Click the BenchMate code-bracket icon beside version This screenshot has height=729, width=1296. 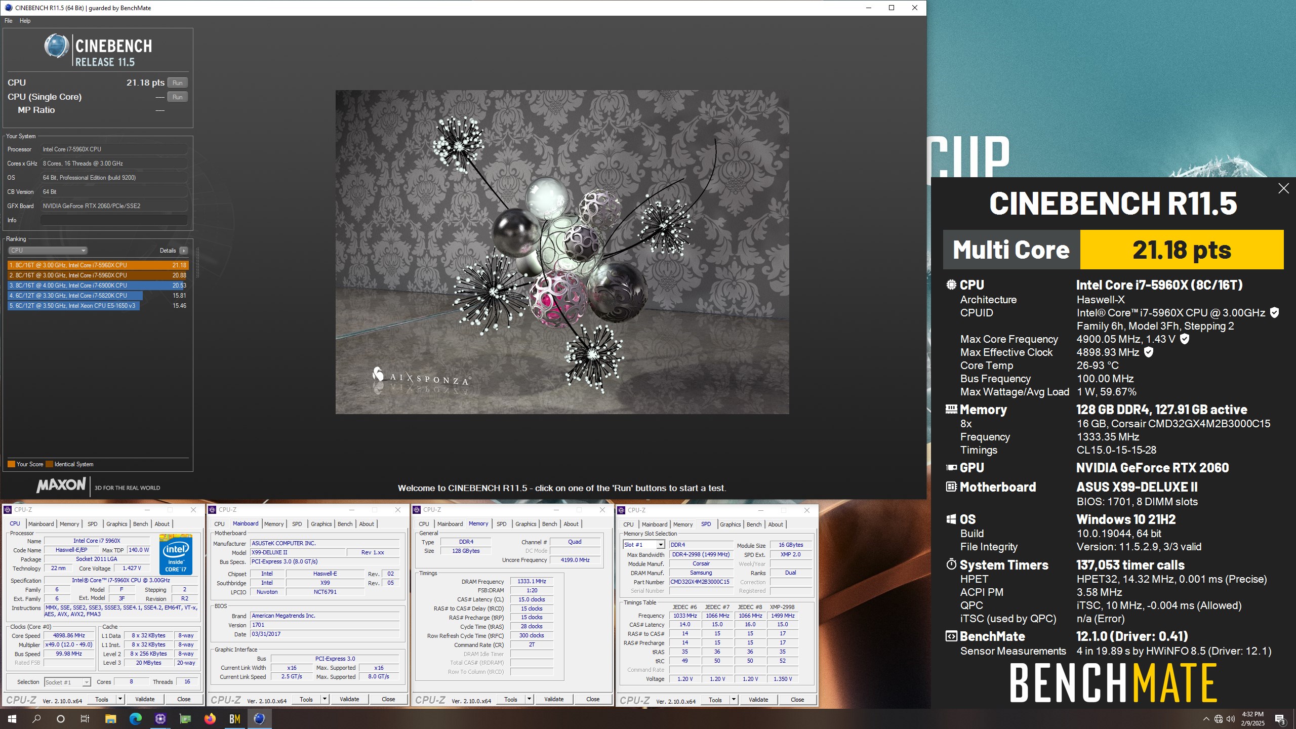951,636
